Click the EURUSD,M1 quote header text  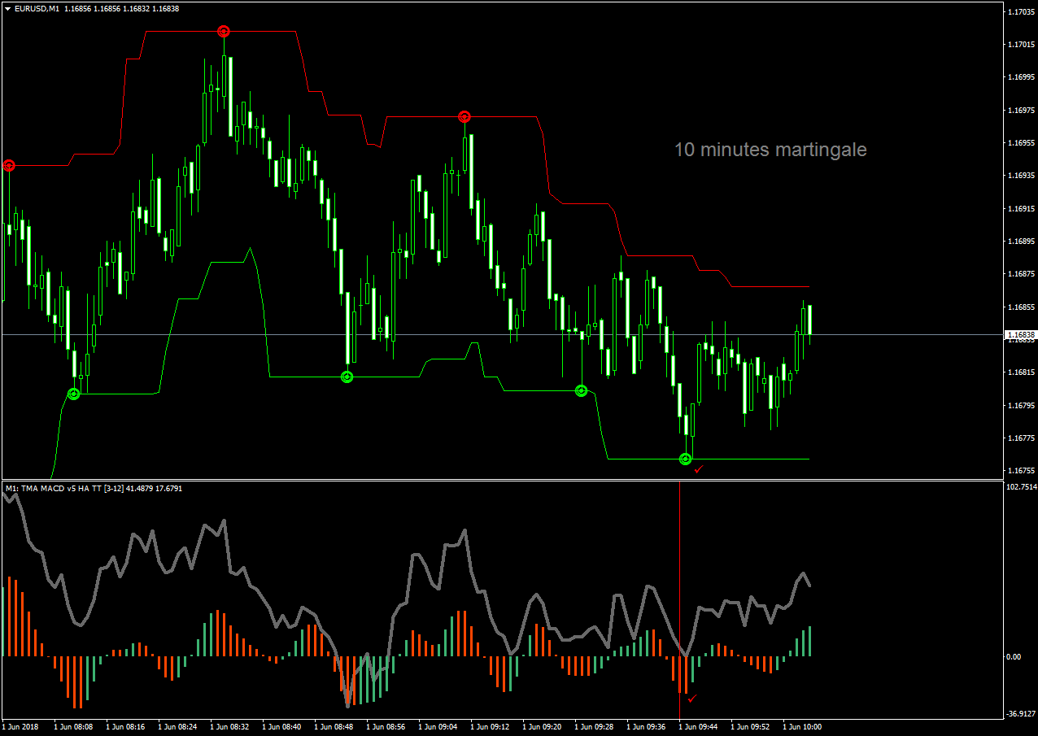click(x=97, y=8)
